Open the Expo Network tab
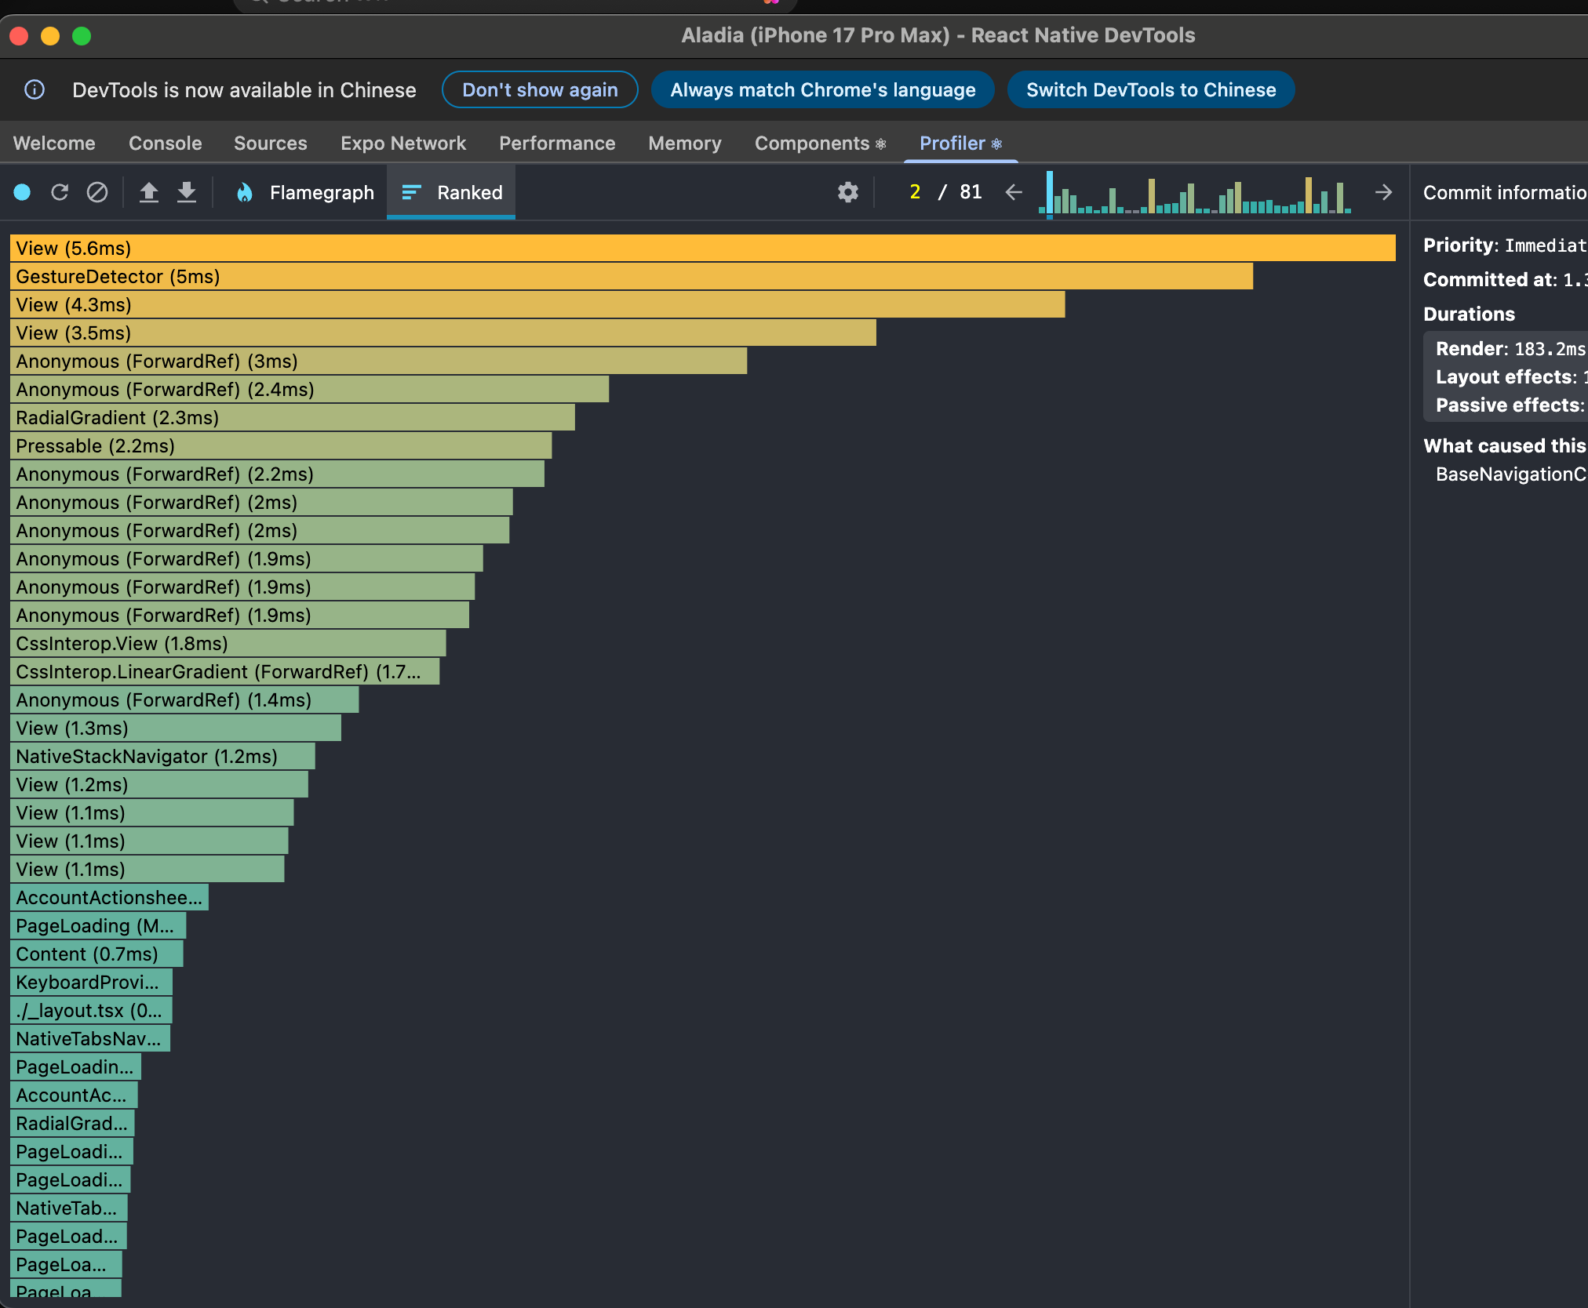This screenshot has width=1588, height=1308. [x=403, y=144]
